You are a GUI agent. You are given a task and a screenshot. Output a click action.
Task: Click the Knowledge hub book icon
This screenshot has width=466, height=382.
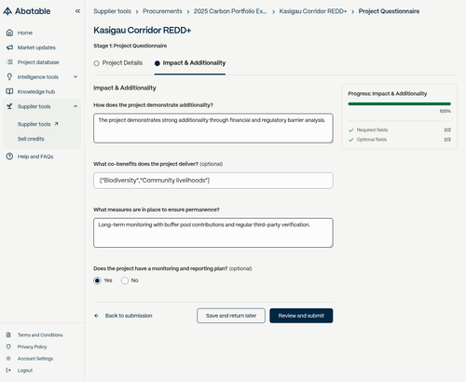[x=9, y=91]
